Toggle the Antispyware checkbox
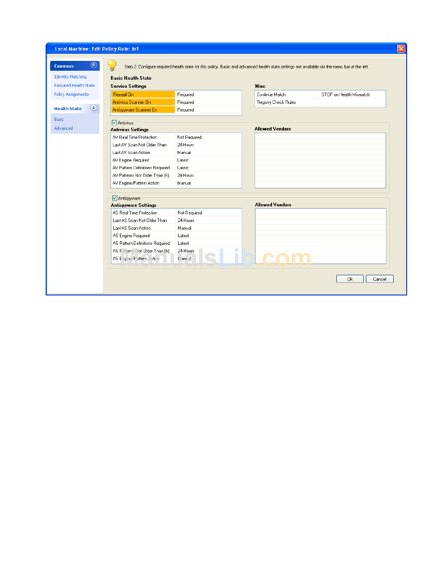Viewport: 425px width, 564px height. (x=115, y=198)
